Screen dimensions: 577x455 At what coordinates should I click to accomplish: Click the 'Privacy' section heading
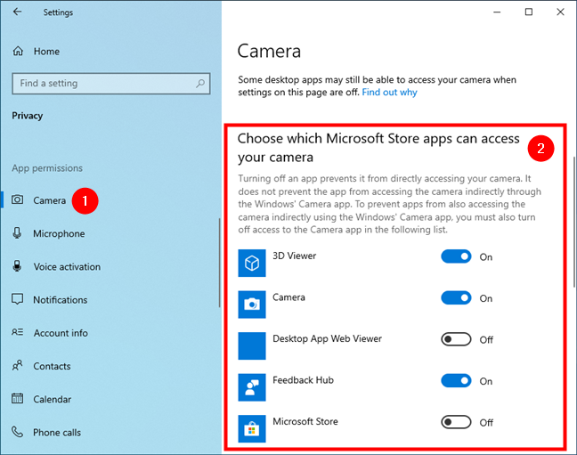coord(28,116)
